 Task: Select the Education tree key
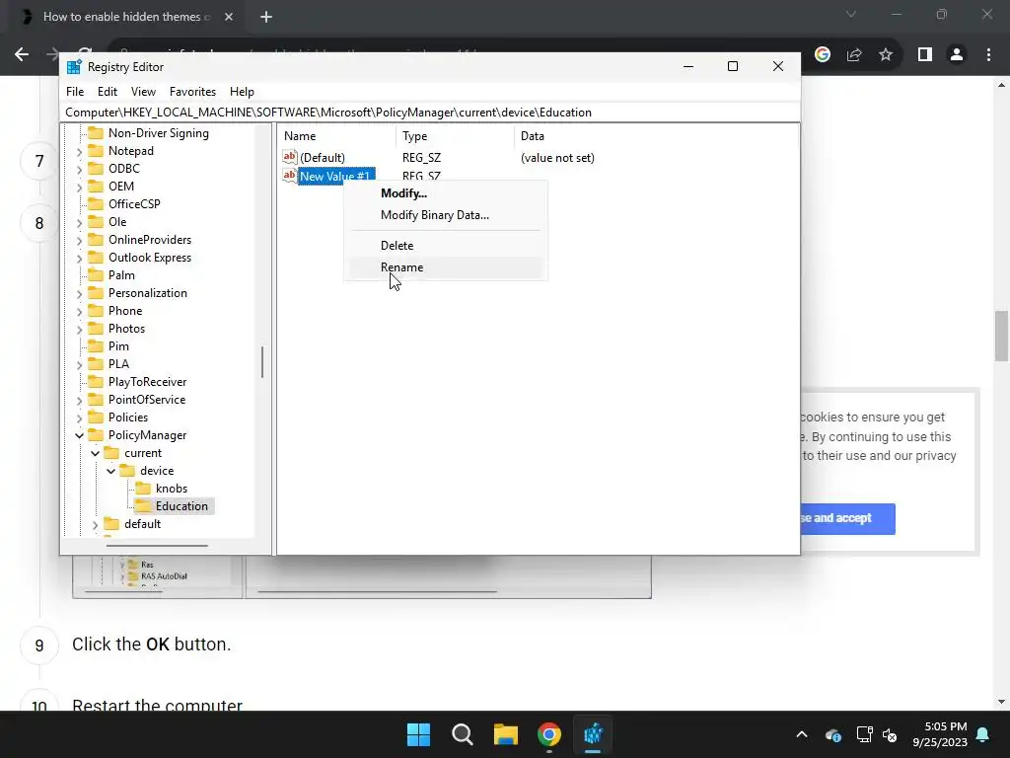(x=181, y=506)
